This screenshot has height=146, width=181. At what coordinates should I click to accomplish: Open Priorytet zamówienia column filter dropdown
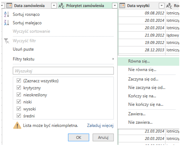tap(115, 6)
